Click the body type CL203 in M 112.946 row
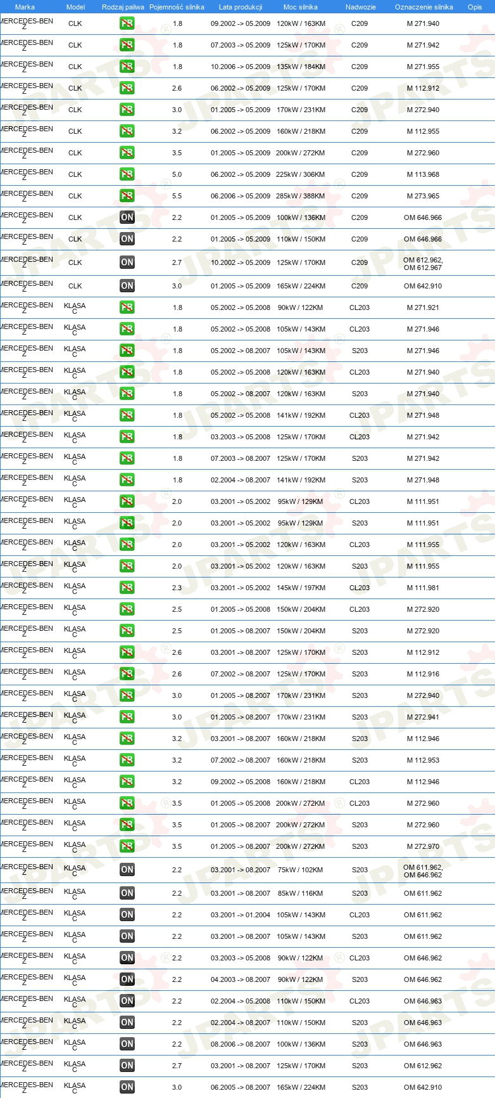 [360, 782]
